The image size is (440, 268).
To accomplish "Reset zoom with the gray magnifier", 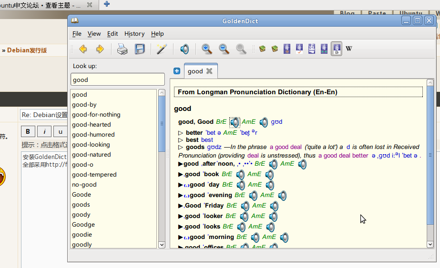I will (241, 49).
